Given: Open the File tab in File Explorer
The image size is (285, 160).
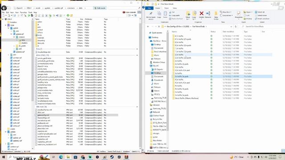Looking at the screenshot, I should pos(149,8).
